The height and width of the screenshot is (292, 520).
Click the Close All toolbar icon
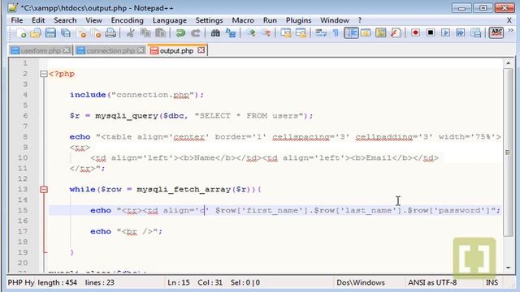(x=96, y=32)
